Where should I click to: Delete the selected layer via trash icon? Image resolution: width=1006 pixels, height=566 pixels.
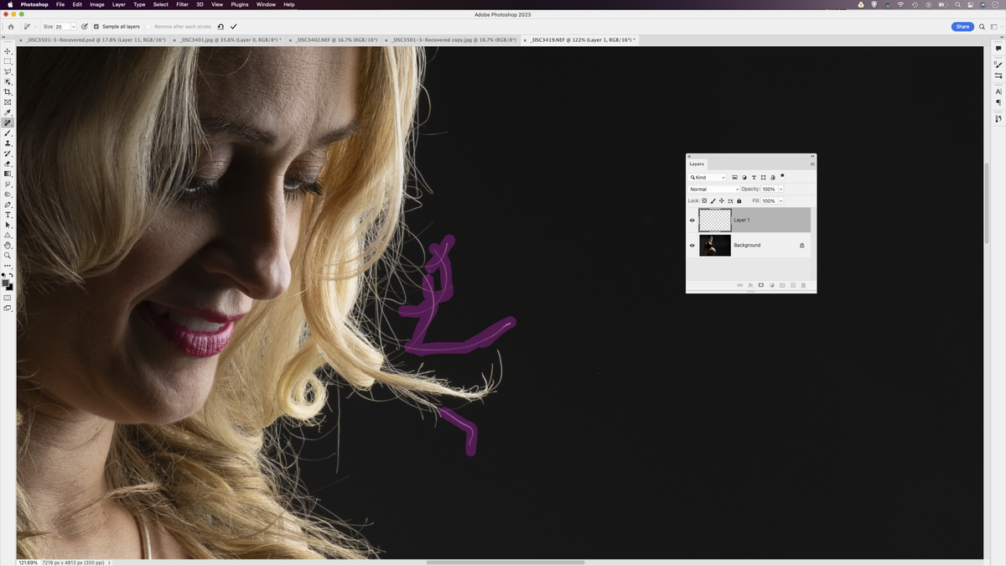point(803,285)
